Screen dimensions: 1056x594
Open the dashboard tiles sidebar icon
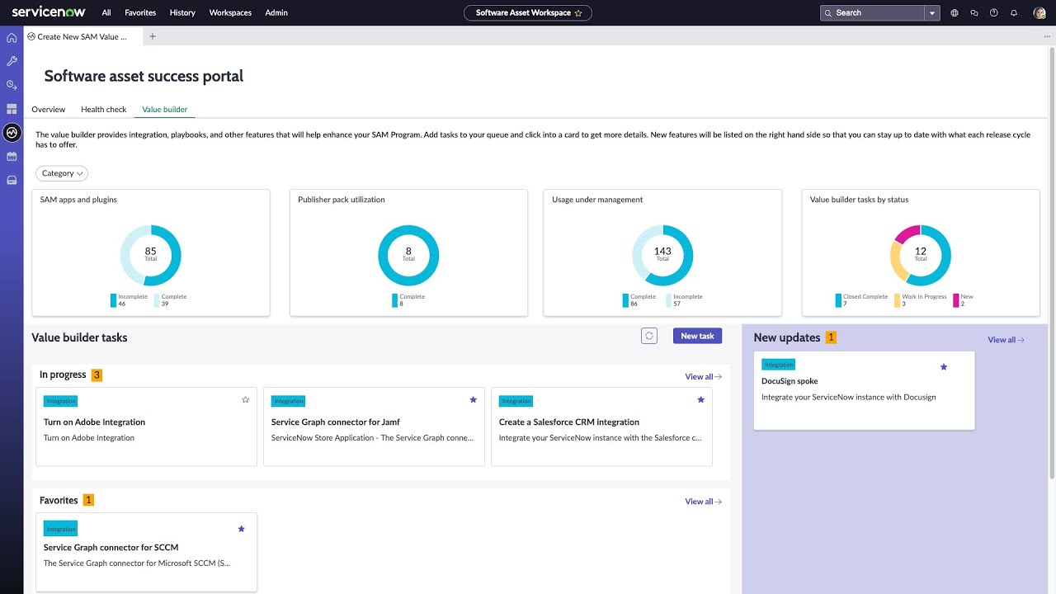click(x=12, y=109)
